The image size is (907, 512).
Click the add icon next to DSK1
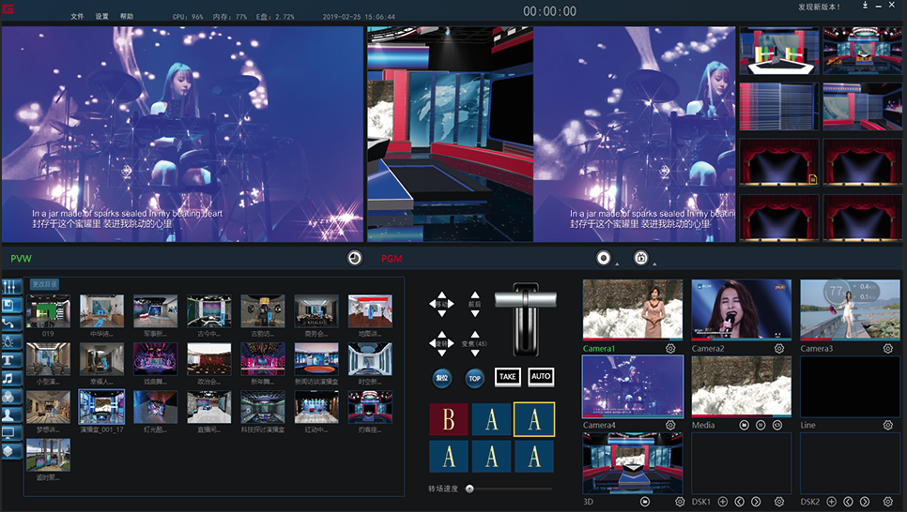[x=723, y=502]
